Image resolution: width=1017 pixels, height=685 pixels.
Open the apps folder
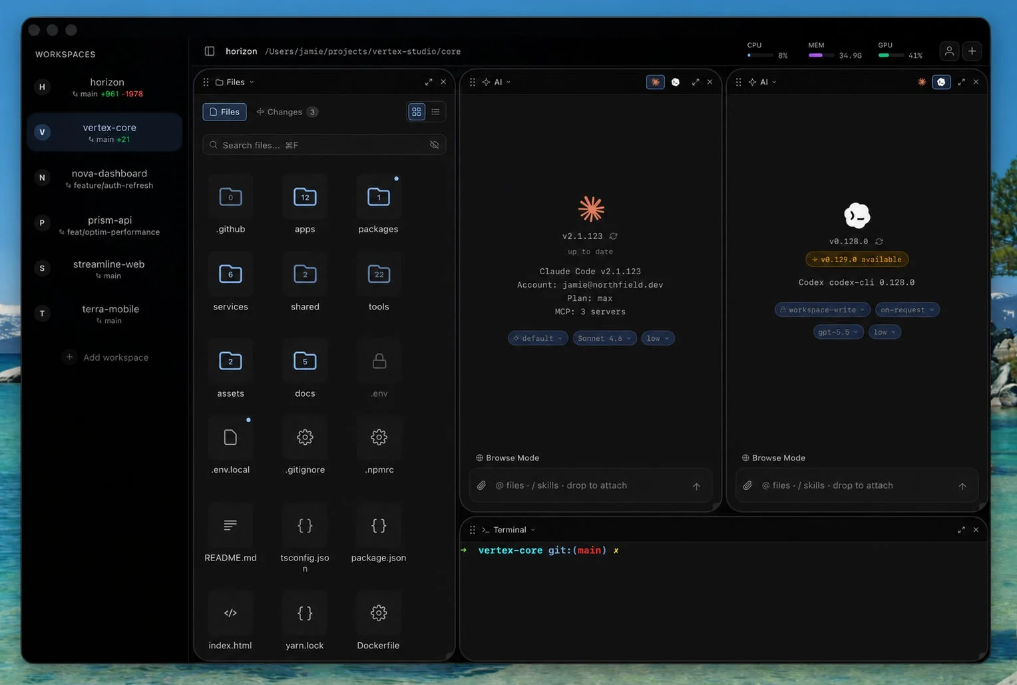pos(305,206)
